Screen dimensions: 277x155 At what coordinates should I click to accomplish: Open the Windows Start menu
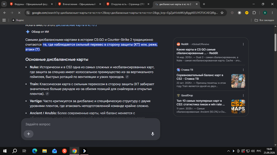(5, 151)
